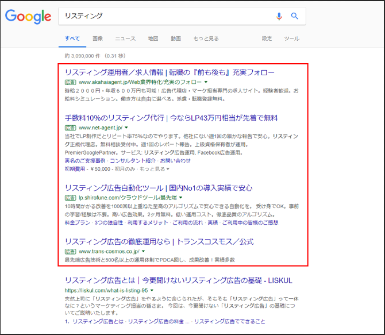Open the ツール options

coord(292,38)
